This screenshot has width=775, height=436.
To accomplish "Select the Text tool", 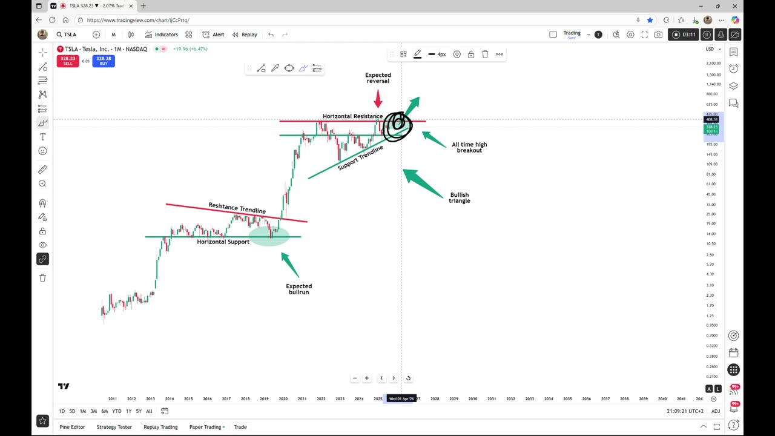I will [x=42, y=137].
